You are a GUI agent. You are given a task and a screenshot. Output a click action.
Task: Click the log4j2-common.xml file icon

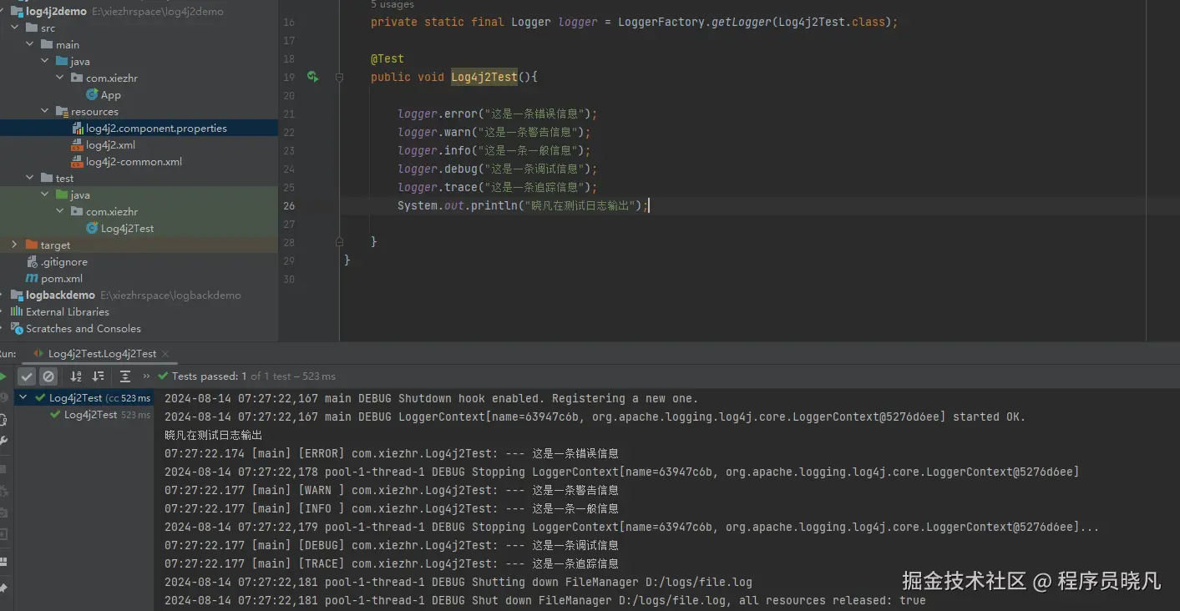78,161
